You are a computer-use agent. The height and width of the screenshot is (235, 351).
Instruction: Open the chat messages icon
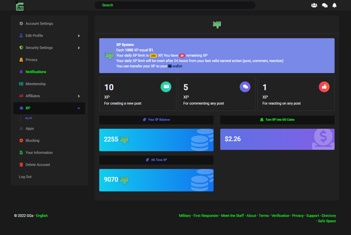point(324,5)
